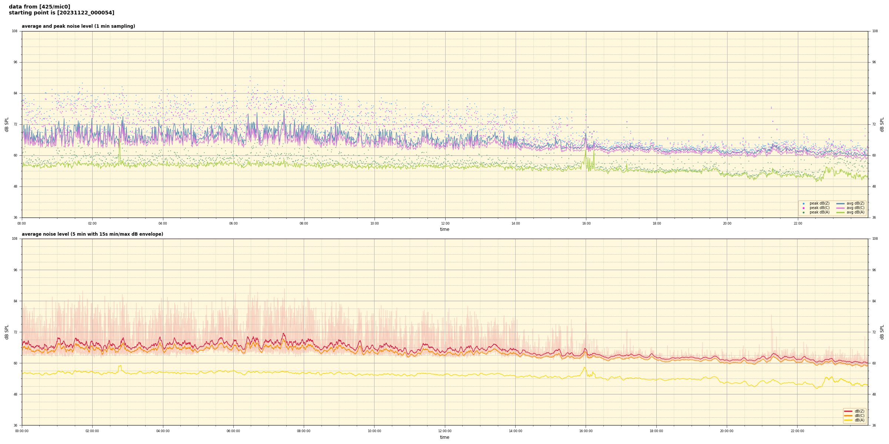Click 16:00:00 tick on lower time axis
This screenshot has width=889, height=444.
click(x=586, y=431)
